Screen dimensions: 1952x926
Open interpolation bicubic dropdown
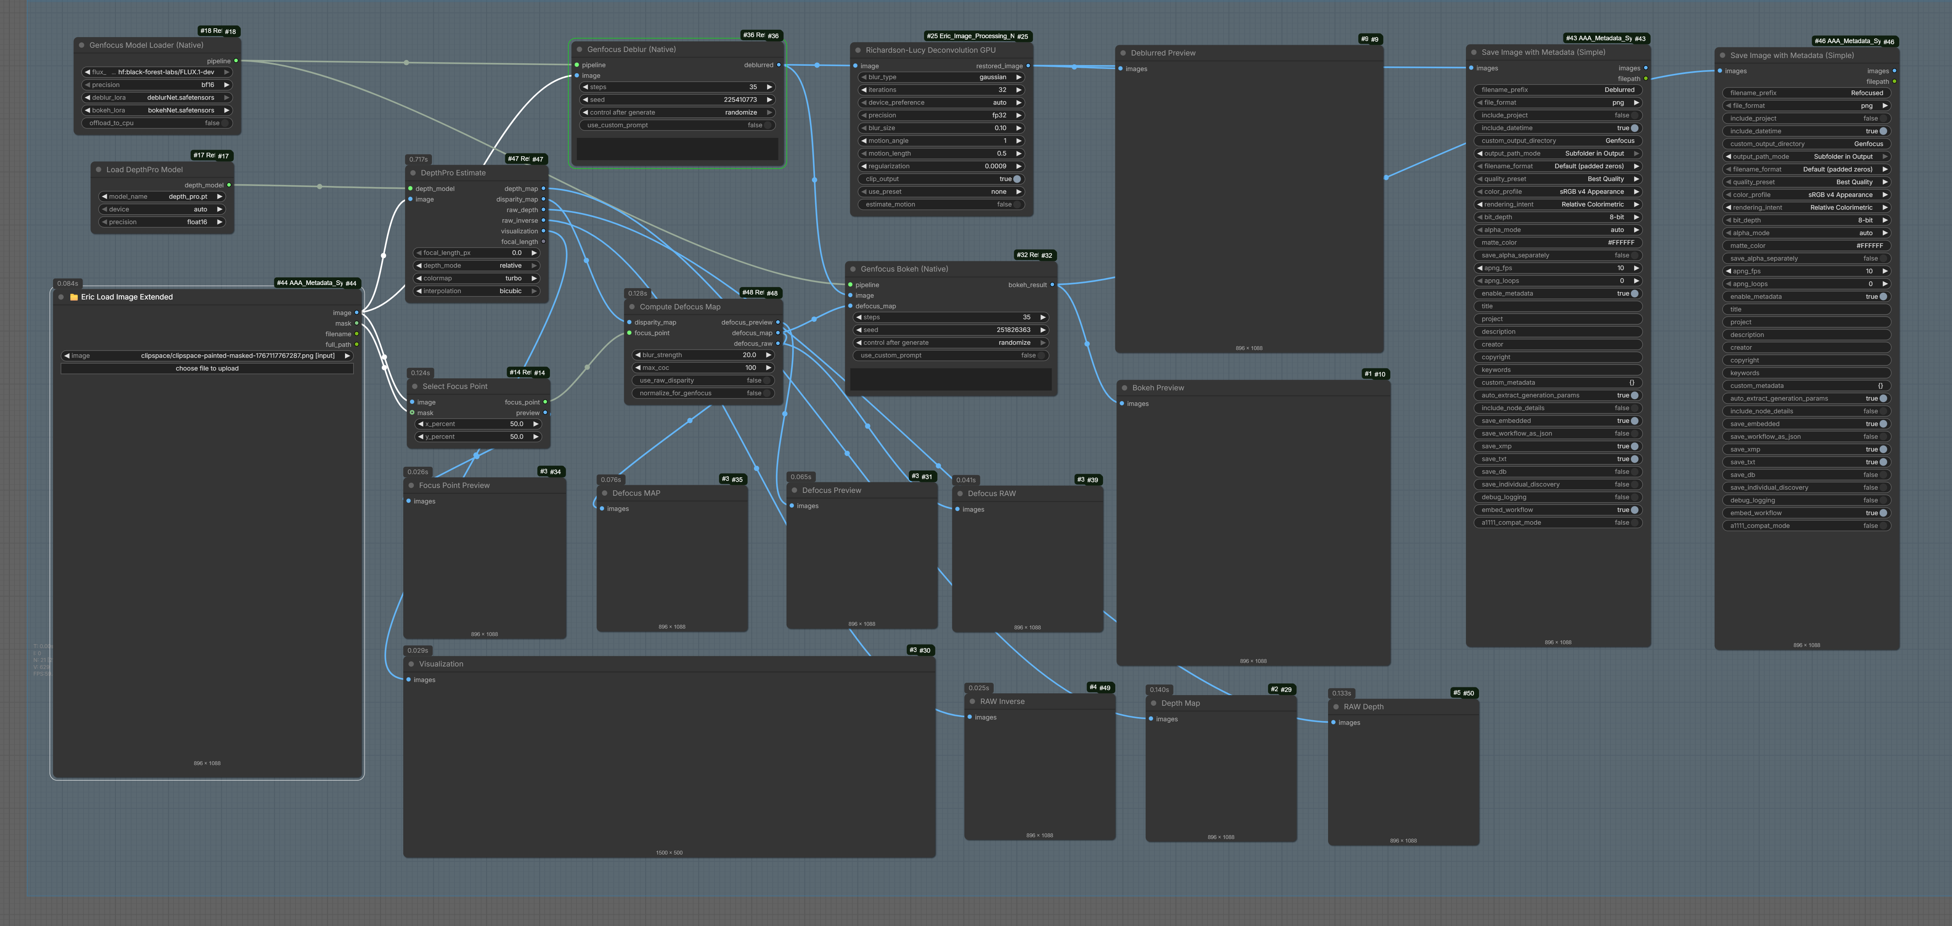pos(477,291)
